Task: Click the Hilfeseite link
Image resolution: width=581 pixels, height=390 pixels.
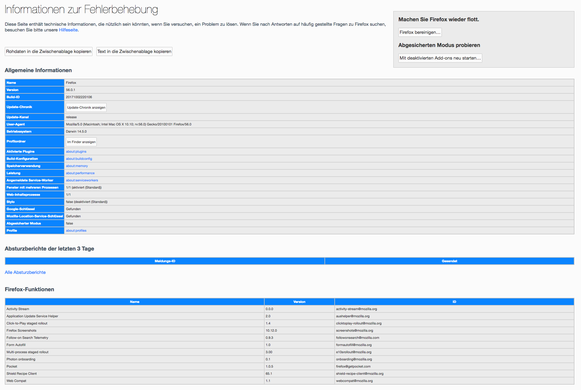Action: click(x=68, y=30)
